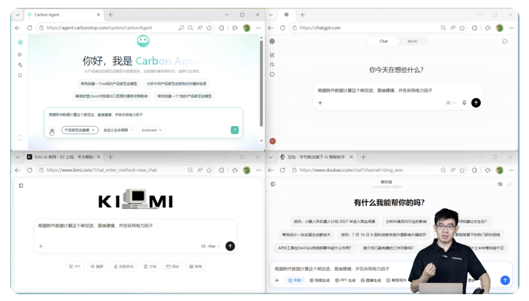Mute sound with the Doubao speaker icon
Image resolution: width=529 pixels, height=301 pixels.
pos(500,184)
